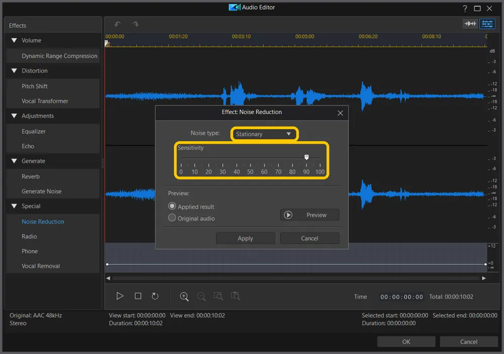
Task: Close the Noise Reduction dialog
Action: [x=340, y=113]
